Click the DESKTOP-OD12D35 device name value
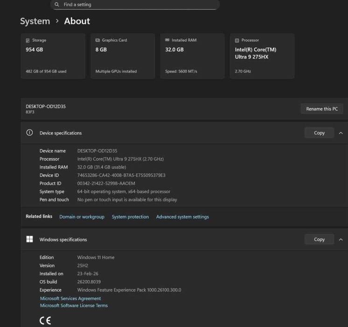The height and width of the screenshot is (327, 348). (x=97, y=151)
